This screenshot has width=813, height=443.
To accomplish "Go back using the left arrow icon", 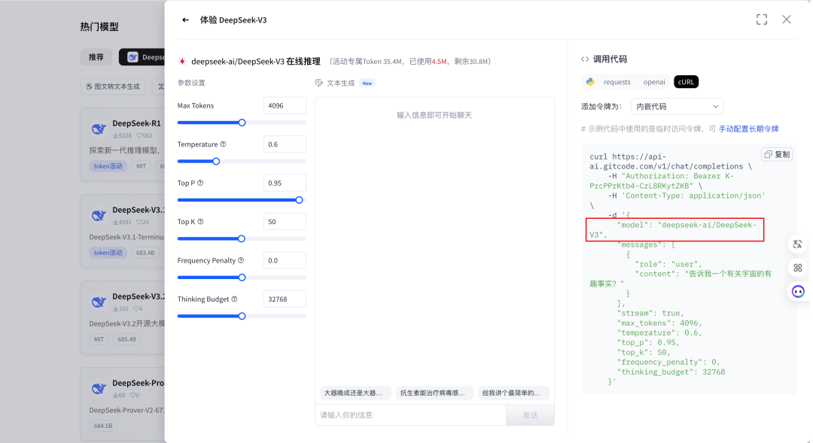I will pyautogui.click(x=185, y=20).
